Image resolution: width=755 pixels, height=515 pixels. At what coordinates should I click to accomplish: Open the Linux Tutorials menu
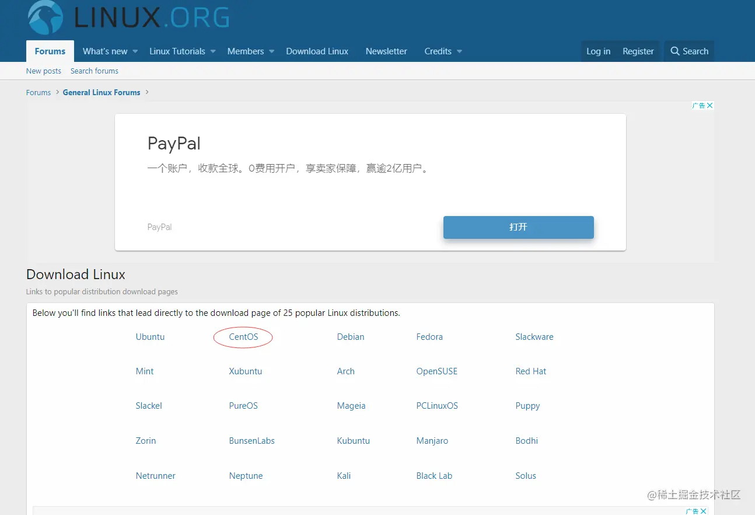[177, 51]
